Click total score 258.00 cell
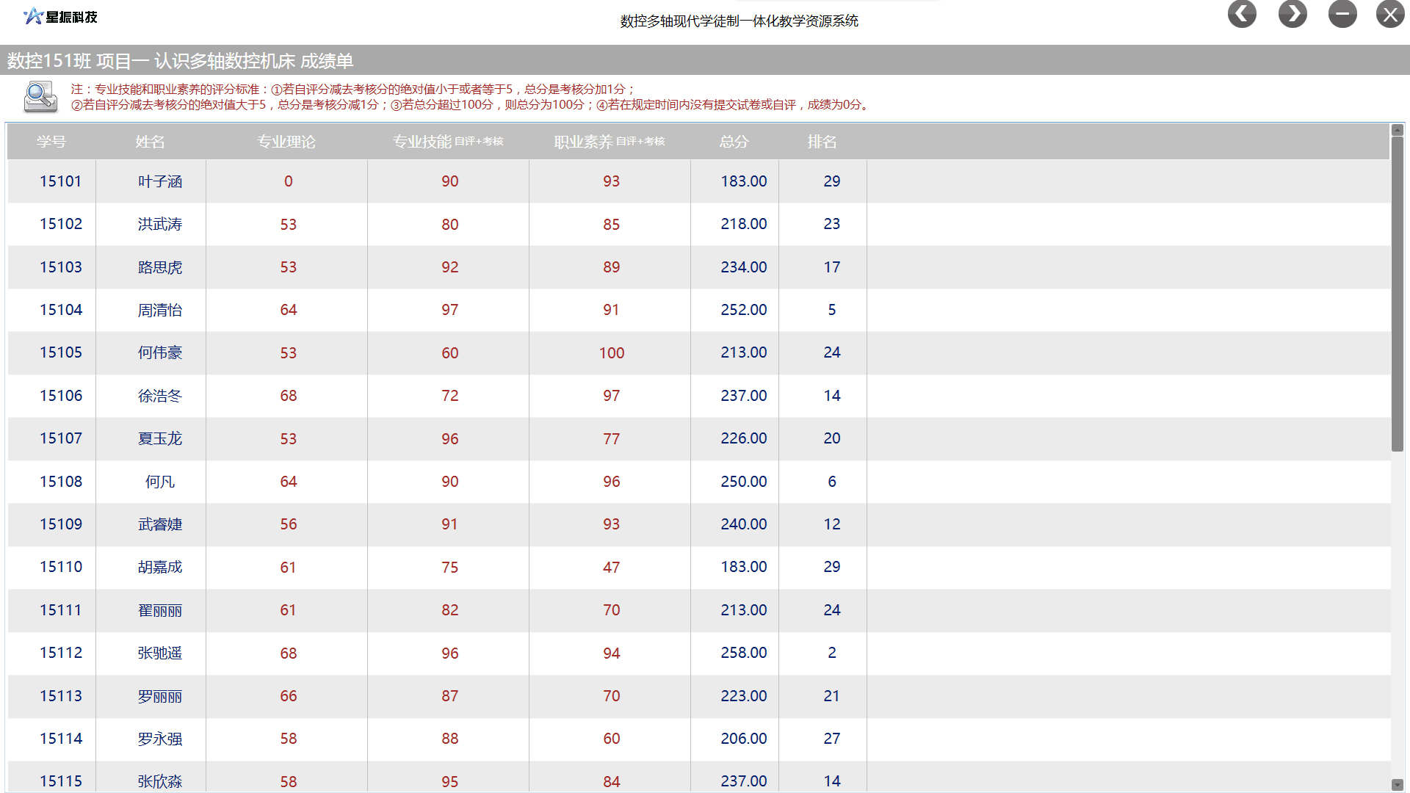Image resolution: width=1410 pixels, height=793 pixels. 743,653
